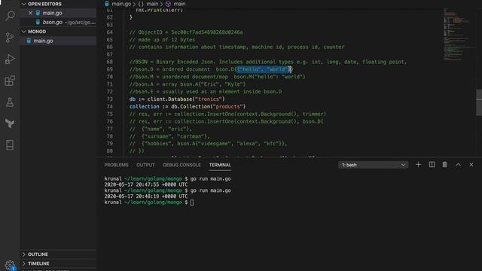Image resolution: width=482 pixels, height=271 pixels.
Task: Click the comment "// made up of 12 bytes"
Action: [x=162, y=40]
